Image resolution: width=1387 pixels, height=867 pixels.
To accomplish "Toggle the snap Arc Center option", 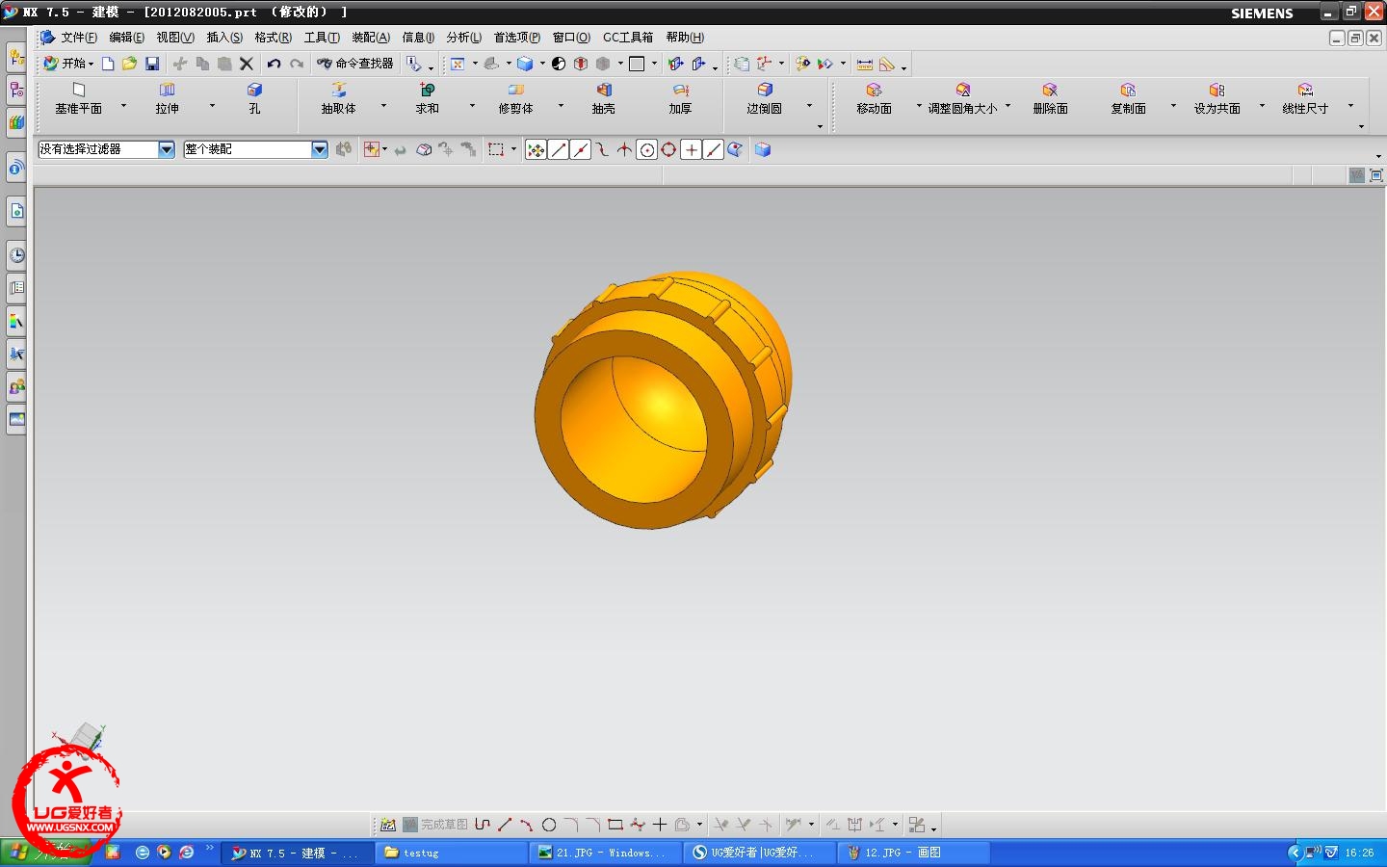I will click(647, 150).
